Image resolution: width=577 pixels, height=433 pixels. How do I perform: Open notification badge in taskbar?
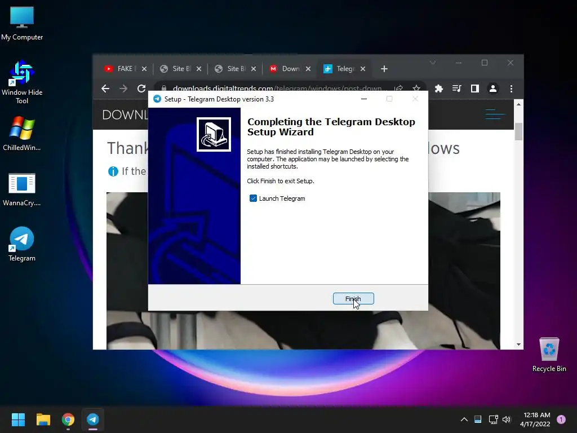(x=561, y=419)
